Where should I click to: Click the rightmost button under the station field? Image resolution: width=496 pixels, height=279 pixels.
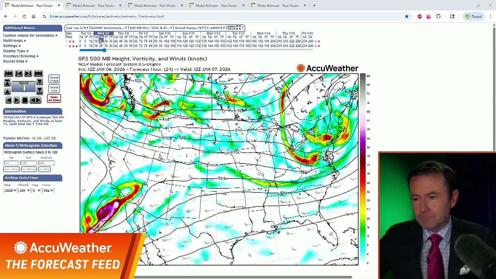[x=44, y=169]
